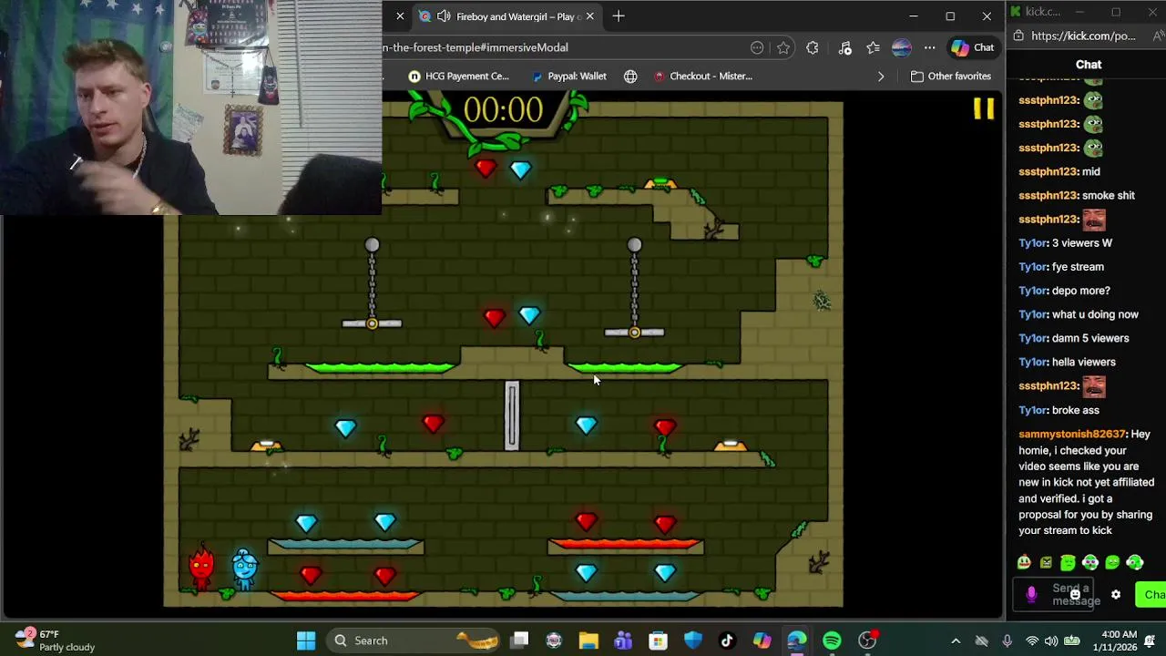Viewport: 1166px width, 656px height.
Task: Open the browser Settings and more menu
Action: (929, 47)
